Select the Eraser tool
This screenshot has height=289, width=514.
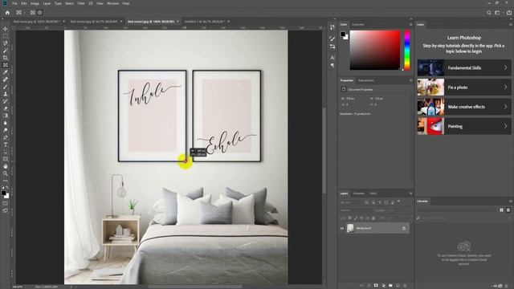click(6, 108)
